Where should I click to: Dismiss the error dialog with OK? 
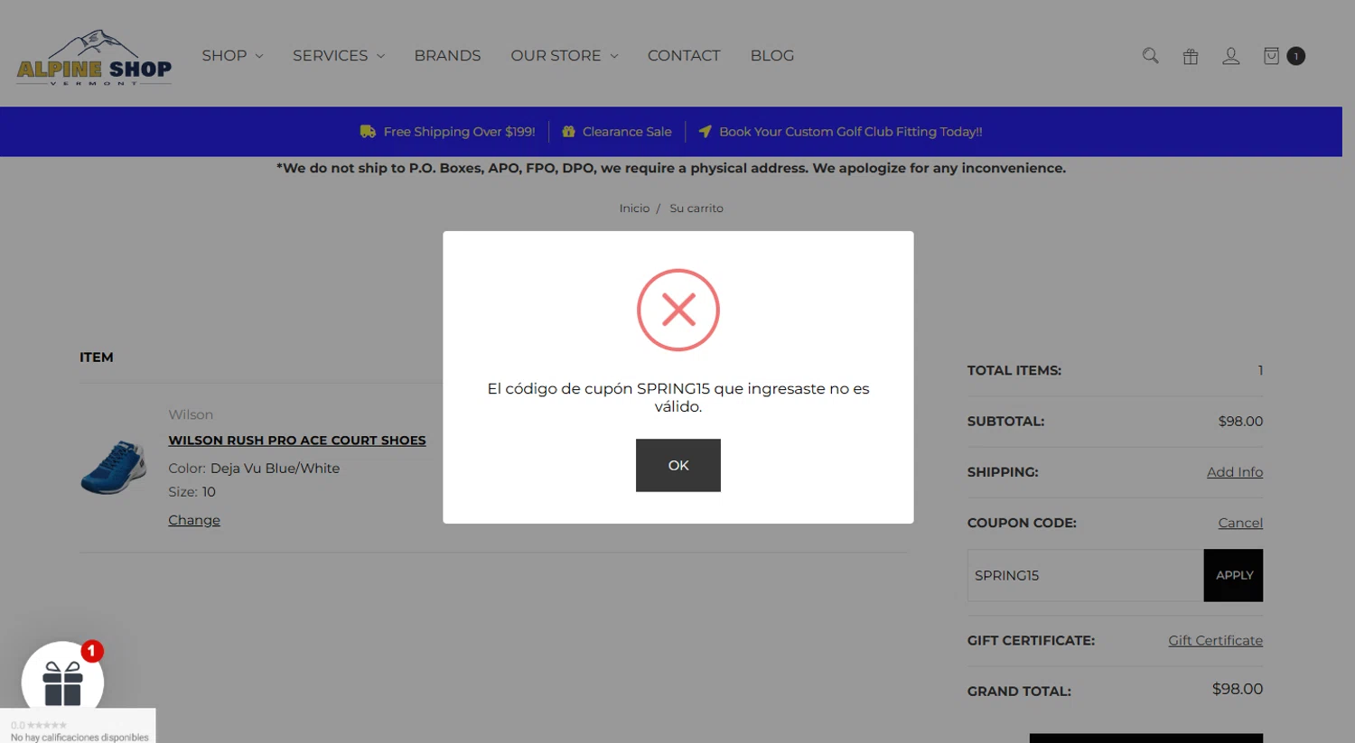(x=678, y=465)
